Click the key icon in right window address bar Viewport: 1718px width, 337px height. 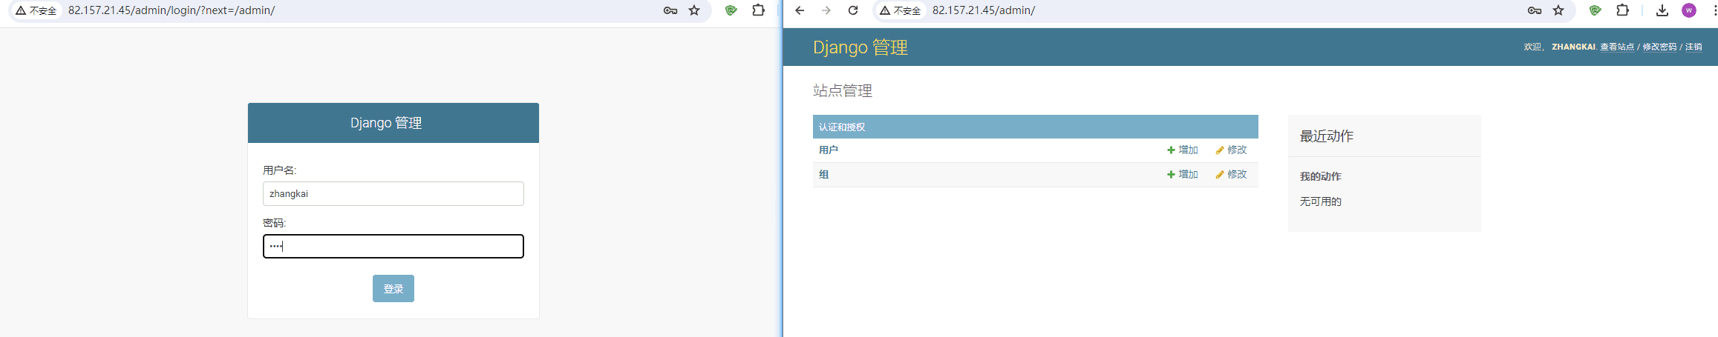point(1535,10)
